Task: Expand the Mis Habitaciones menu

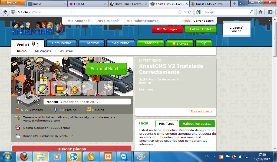Action: pyautogui.click(x=142, y=21)
